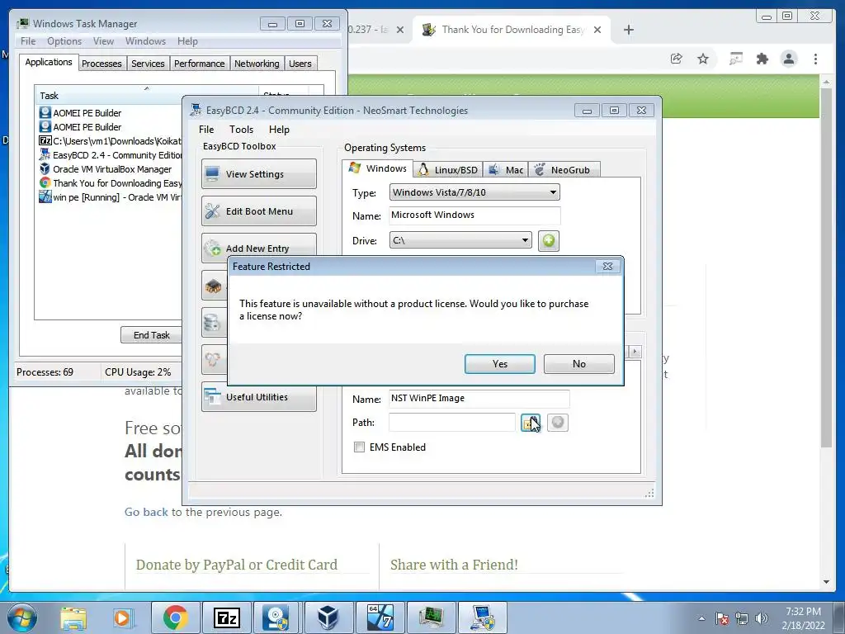Open Useful Utilities in EasyBCD Toolbox
This screenshot has width=845, height=634.
[258, 397]
